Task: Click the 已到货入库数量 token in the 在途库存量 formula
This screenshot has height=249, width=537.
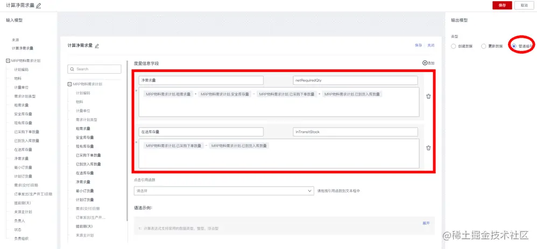Action: pos(239,146)
